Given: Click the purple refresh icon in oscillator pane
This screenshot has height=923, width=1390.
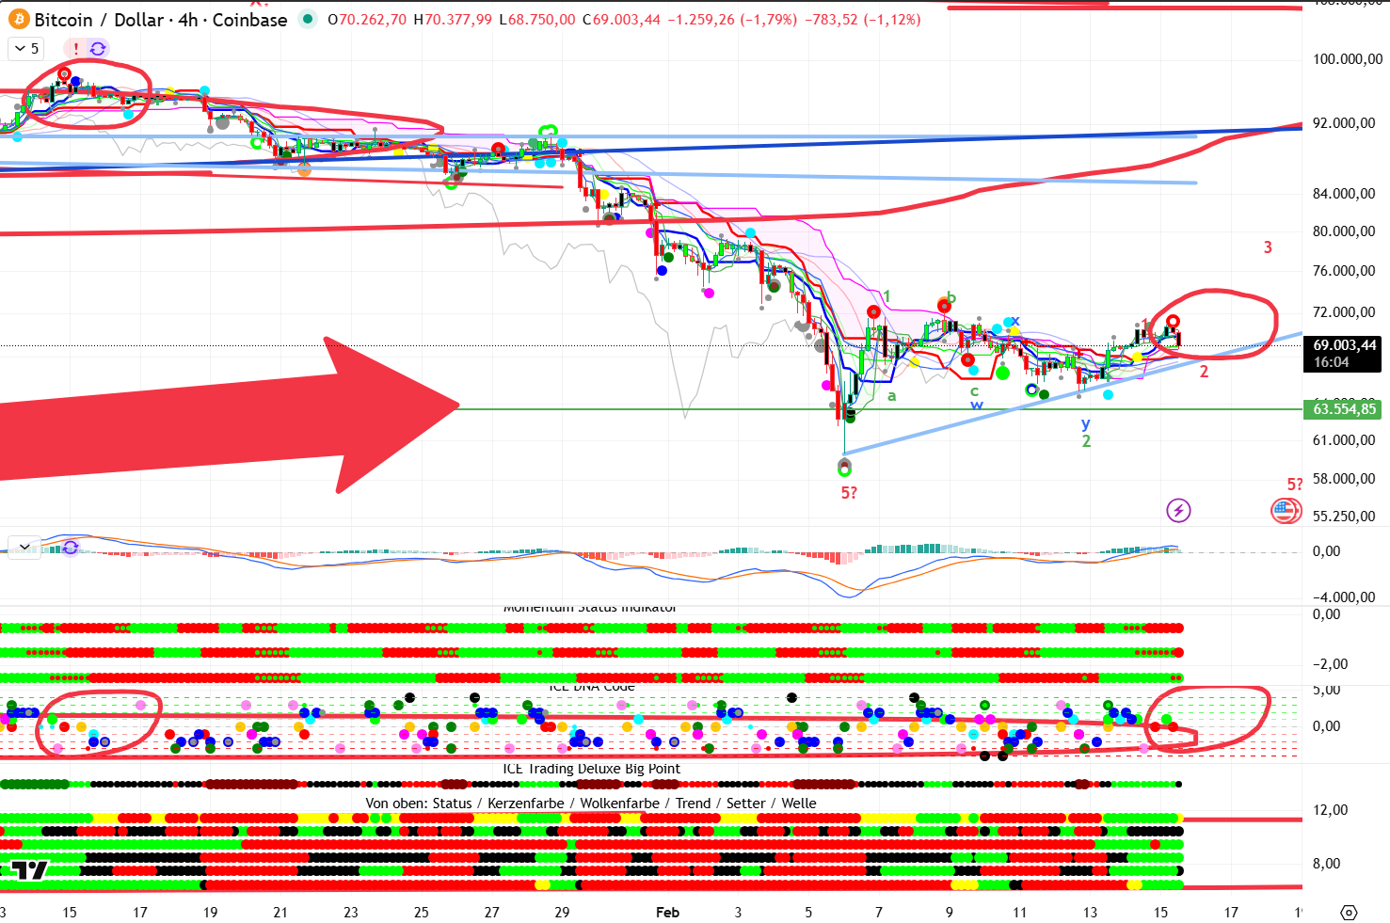Looking at the screenshot, I should 71,547.
